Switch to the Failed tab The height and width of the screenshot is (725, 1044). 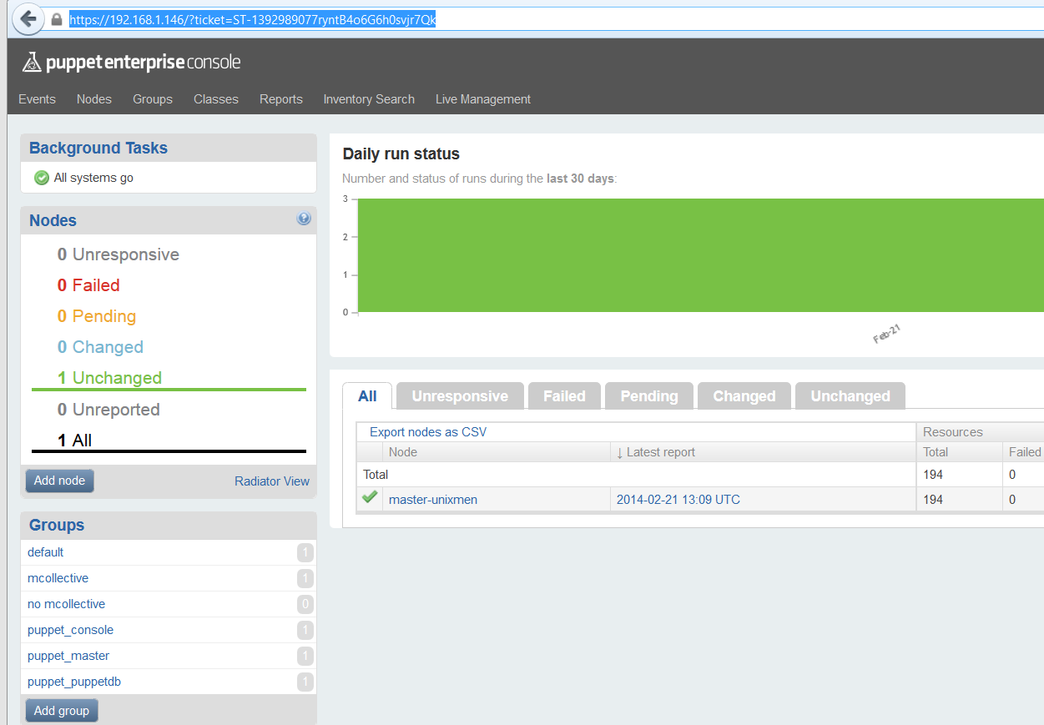tap(564, 396)
